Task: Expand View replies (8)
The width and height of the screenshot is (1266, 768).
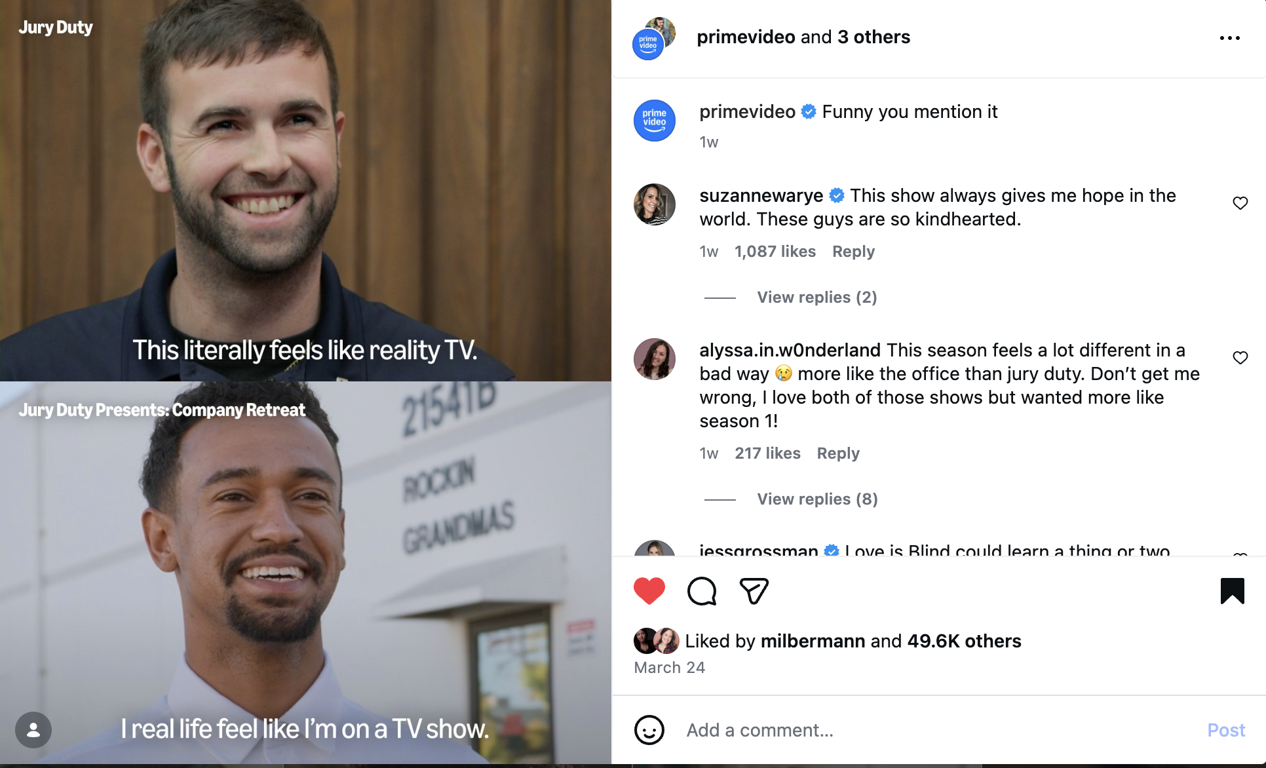Action: click(x=817, y=499)
